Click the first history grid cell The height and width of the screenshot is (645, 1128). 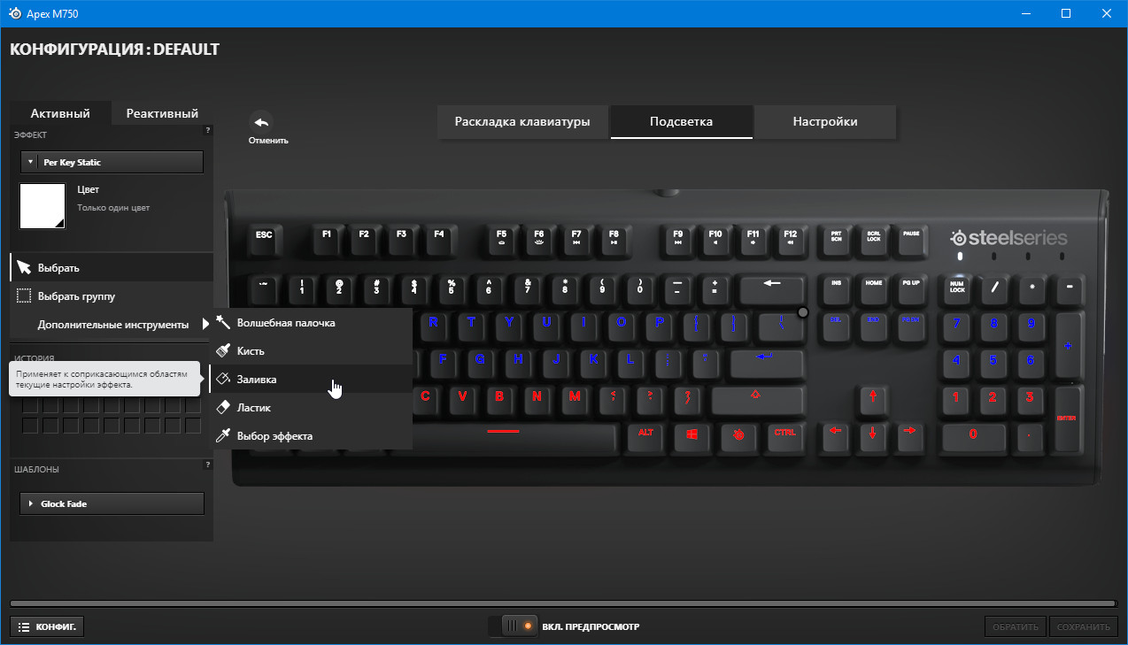(29, 406)
